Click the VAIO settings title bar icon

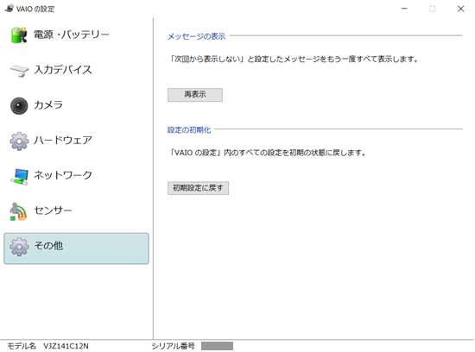(9, 9)
